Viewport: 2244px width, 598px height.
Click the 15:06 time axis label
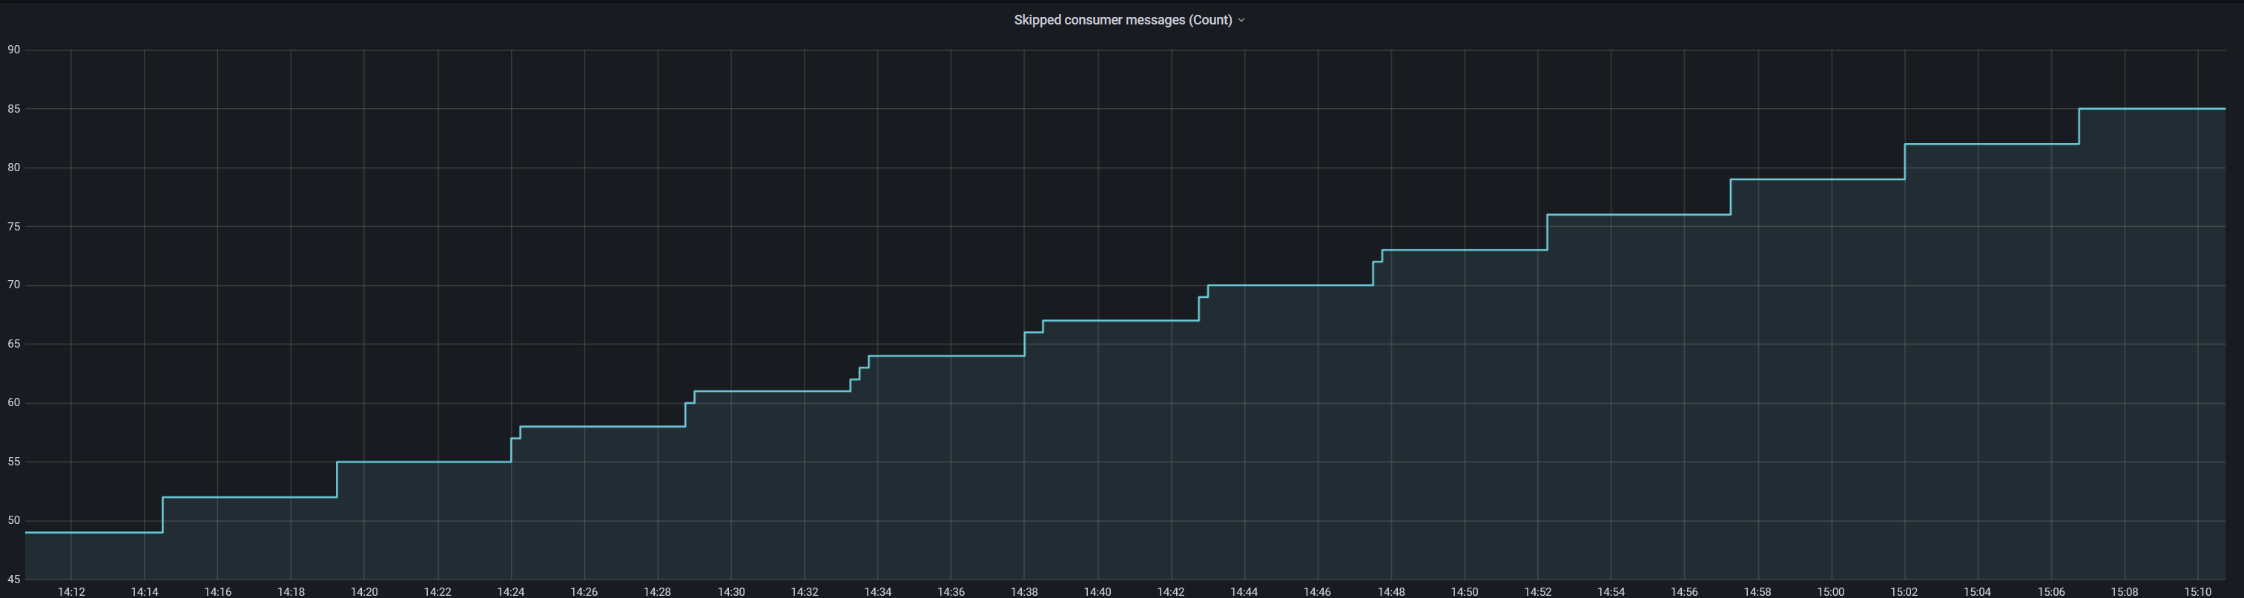2051,592
